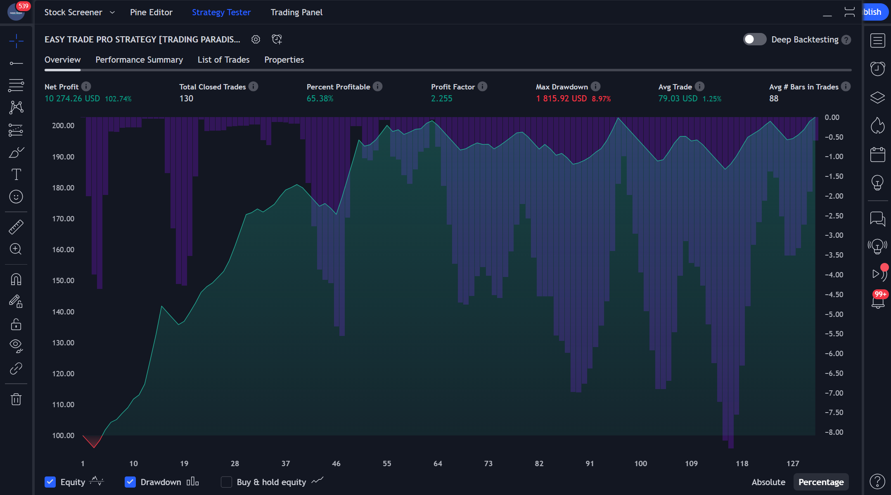Open strategy settings gear icon

(x=256, y=40)
